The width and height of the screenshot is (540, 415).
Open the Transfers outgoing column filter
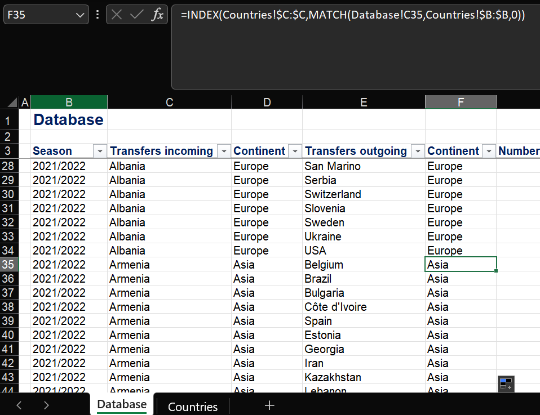(418, 151)
